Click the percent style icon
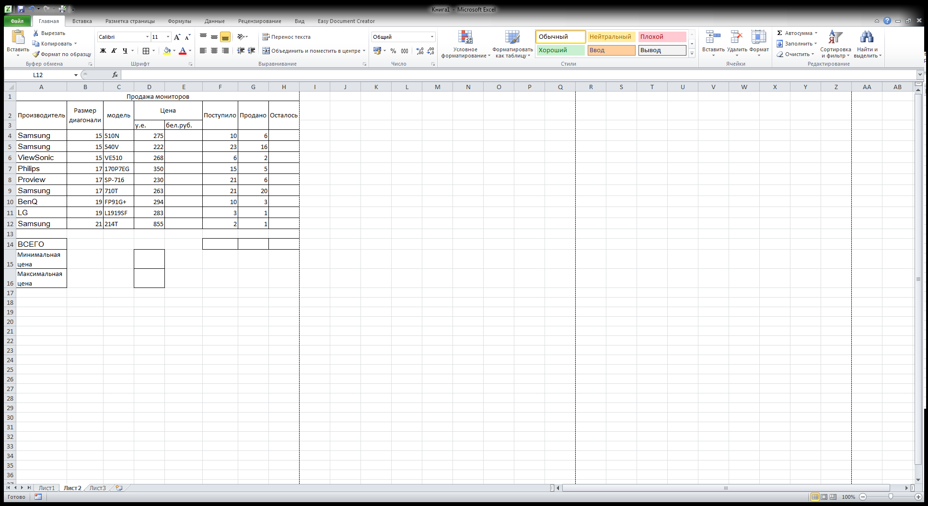Image resolution: width=928 pixels, height=506 pixels. [x=393, y=51]
